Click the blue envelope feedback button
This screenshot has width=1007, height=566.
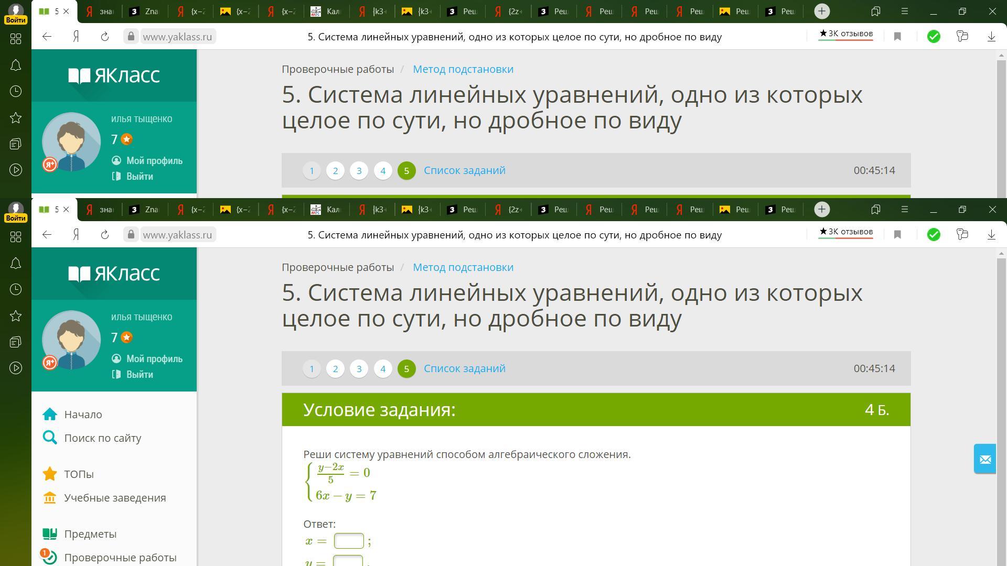click(985, 459)
